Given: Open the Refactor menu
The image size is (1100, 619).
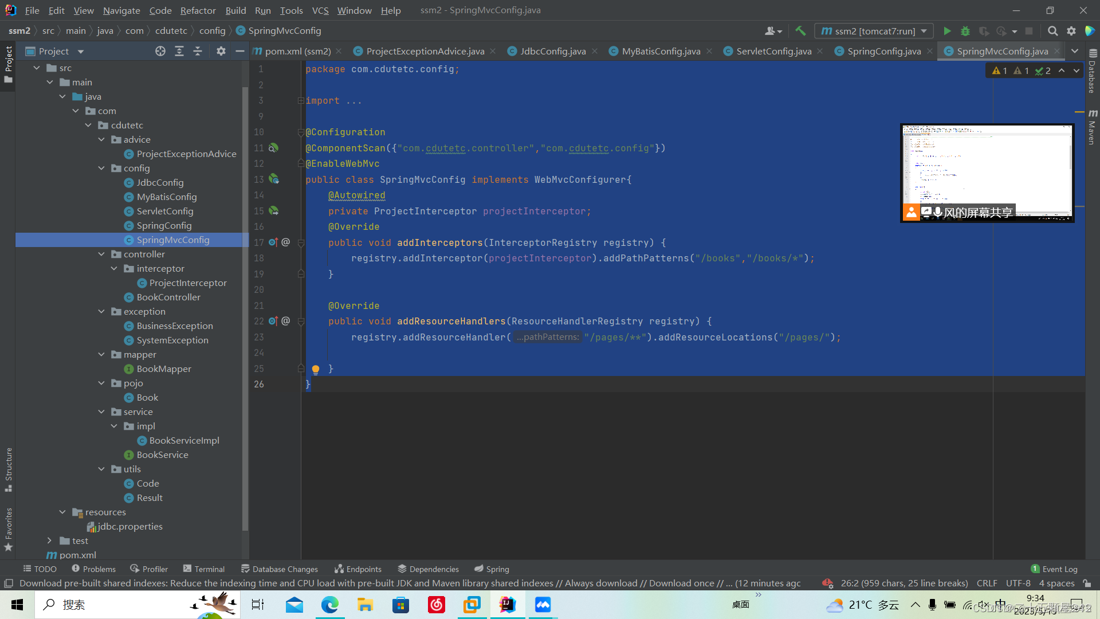Looking at the screenshot, I should point(198,10).
